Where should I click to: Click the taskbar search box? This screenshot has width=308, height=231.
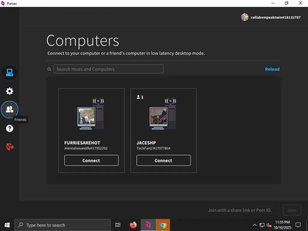pos(63,225)
